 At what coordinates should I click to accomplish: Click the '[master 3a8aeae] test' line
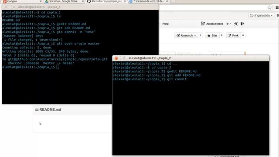tap(23, 36)
